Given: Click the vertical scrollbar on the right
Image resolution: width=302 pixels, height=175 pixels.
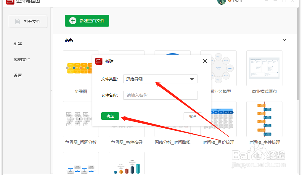Looking at the screenshot, I should (x=298, y=54).
